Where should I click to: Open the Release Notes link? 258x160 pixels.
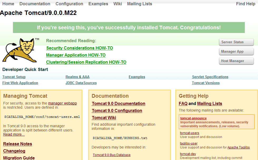point(18,144)
